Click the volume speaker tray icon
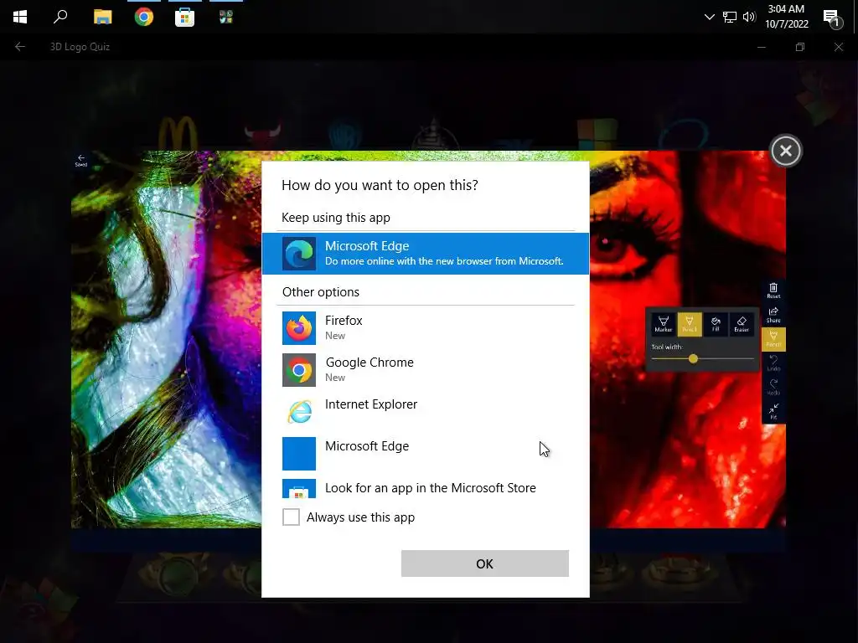 coord(749,17)
